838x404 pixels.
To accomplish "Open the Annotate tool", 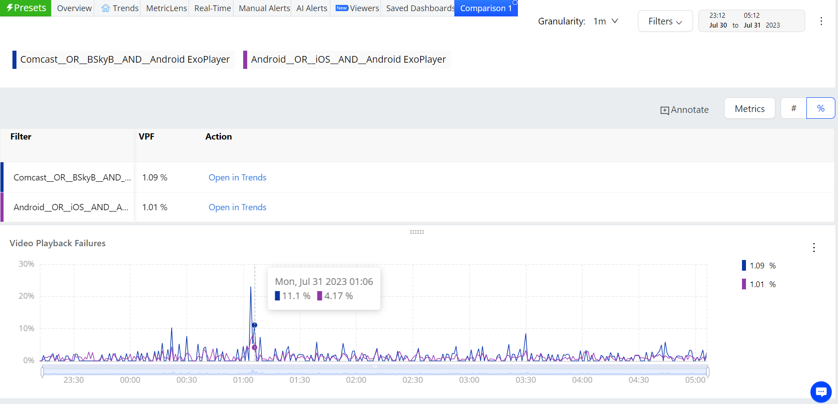I will pos(684,110).
